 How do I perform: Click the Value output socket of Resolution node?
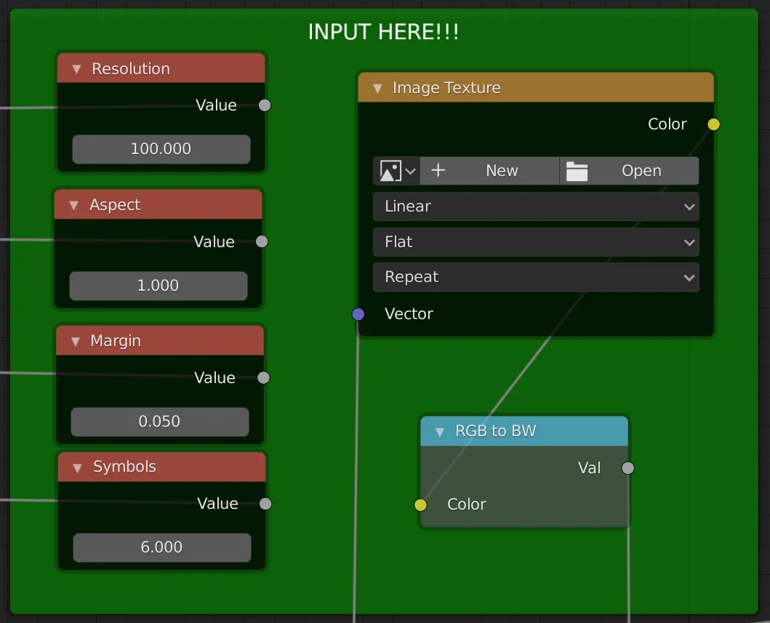pos(264,105)
